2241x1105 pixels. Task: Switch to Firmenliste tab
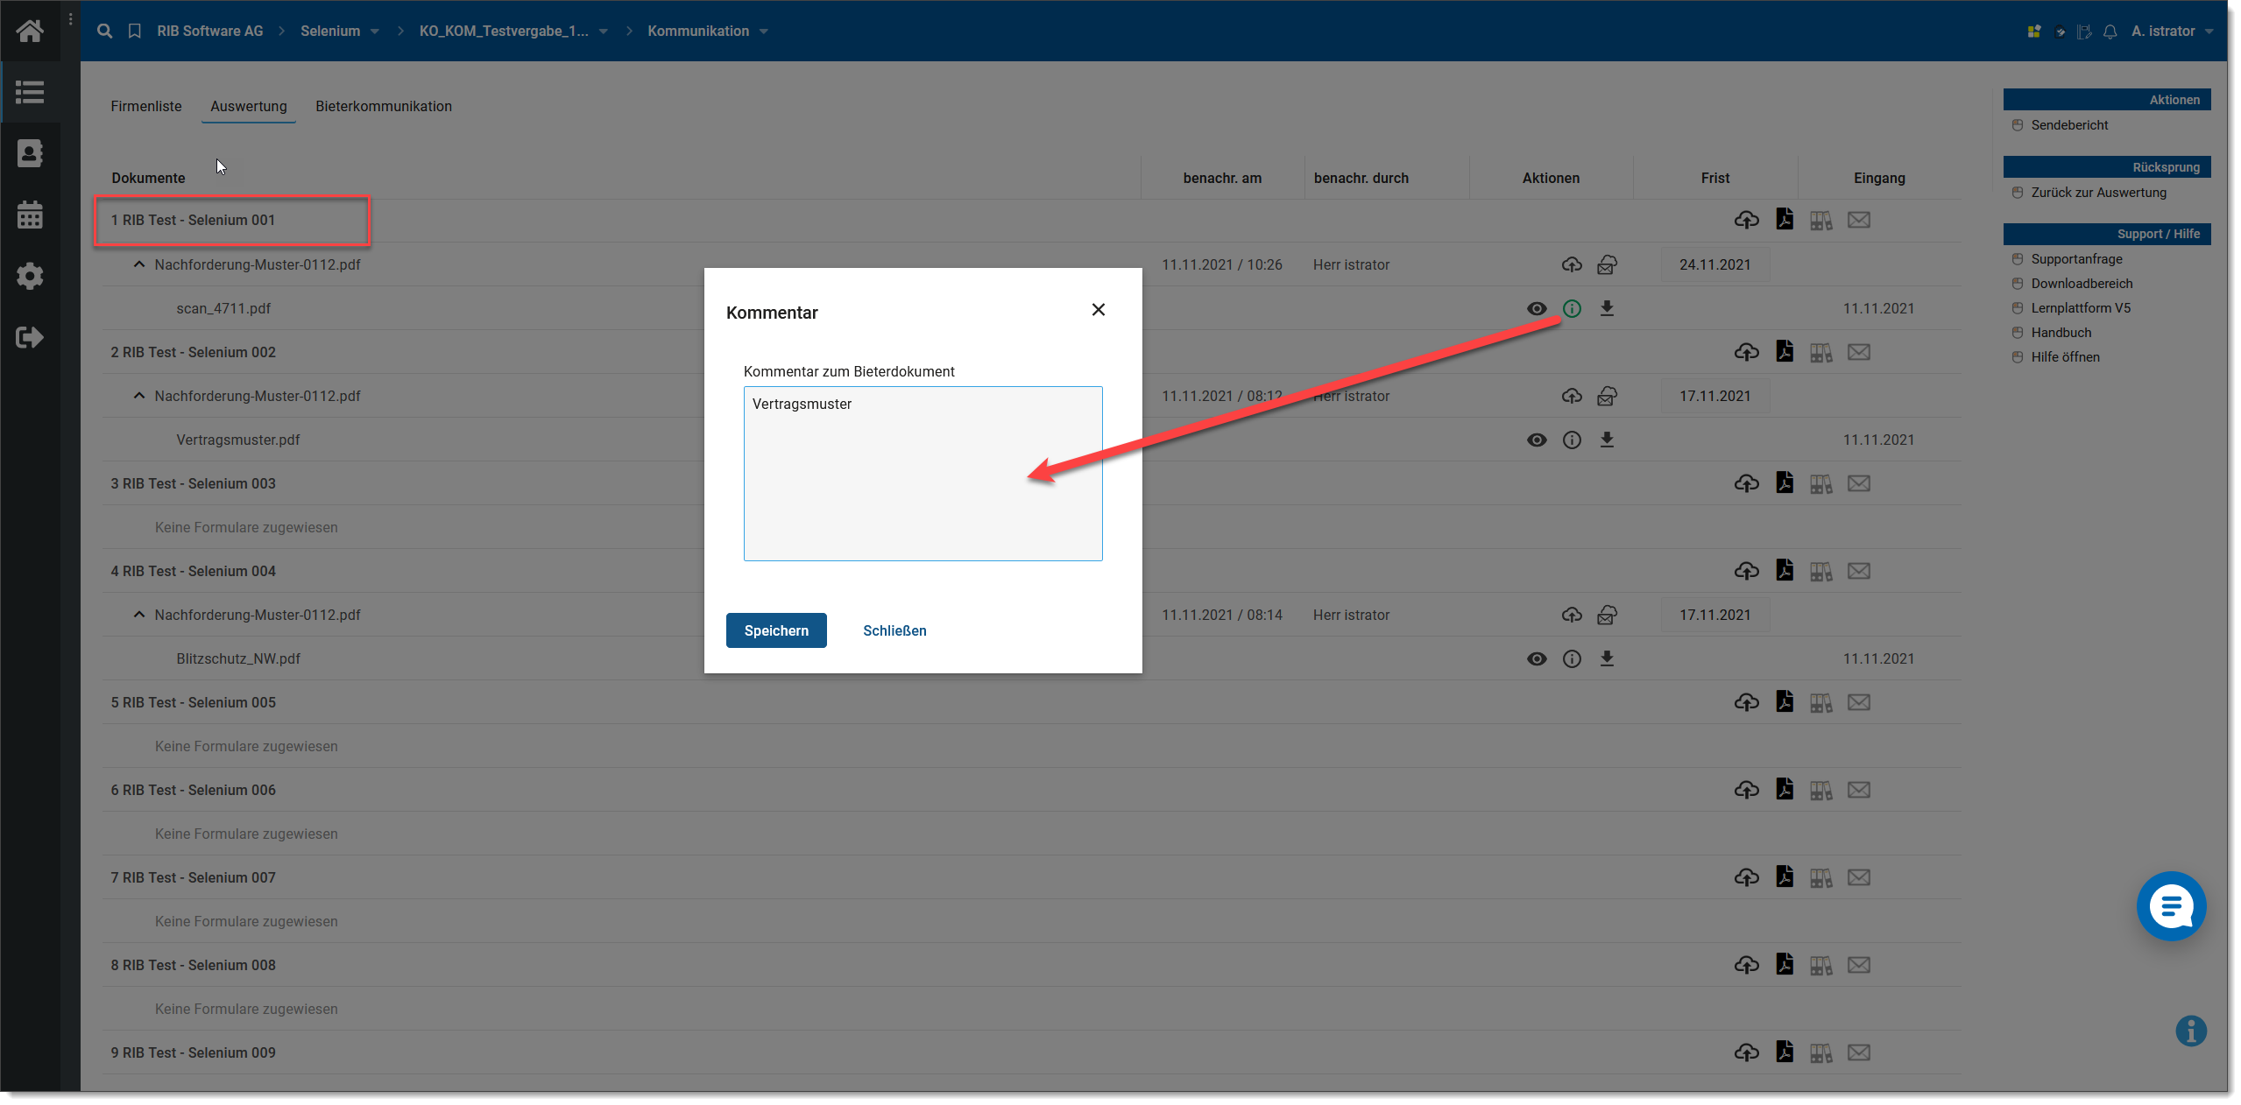(145, 106)
